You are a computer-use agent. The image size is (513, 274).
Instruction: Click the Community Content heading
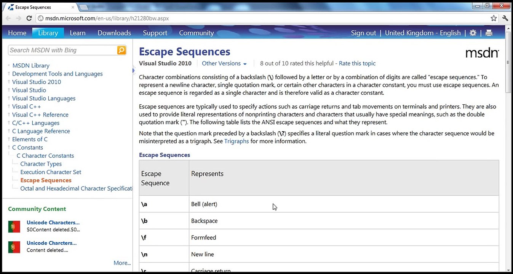[37, 209]
